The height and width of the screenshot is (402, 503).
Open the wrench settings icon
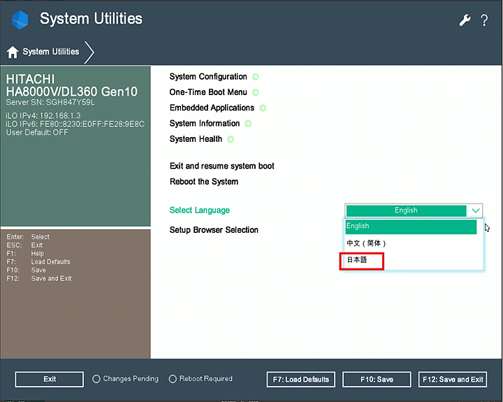click(465, 20)
